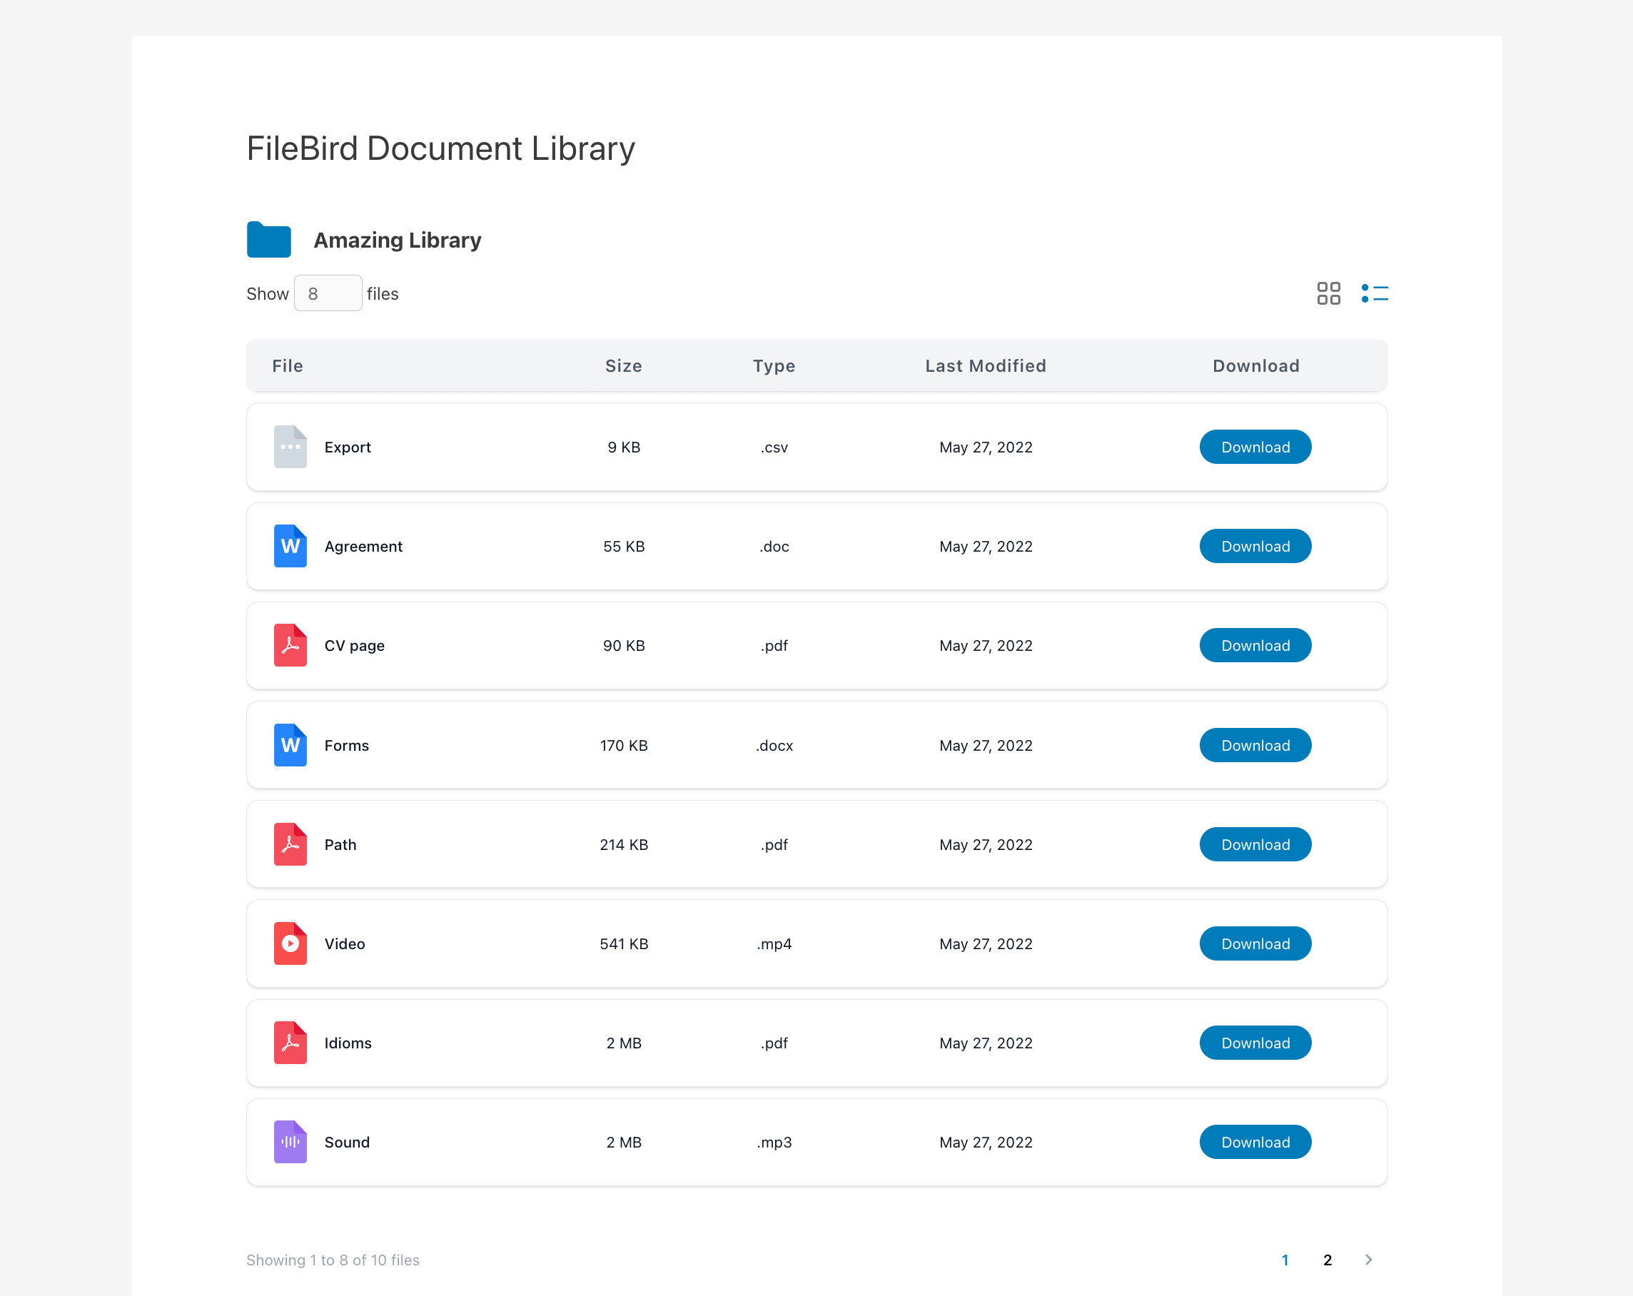Click the Path PDF file icon
Screen dimensions: 1633x1296
(290, 844)
